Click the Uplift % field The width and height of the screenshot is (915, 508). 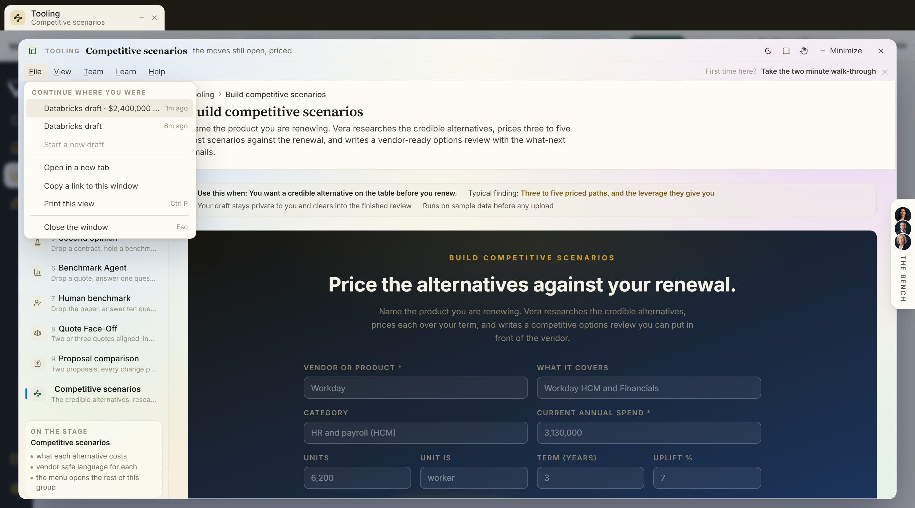(x=707, y=478)
